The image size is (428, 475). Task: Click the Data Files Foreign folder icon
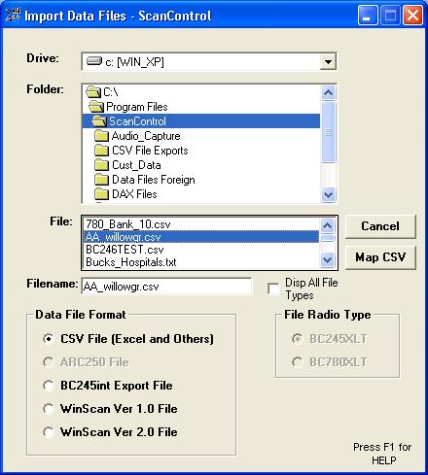pos(101,180)
